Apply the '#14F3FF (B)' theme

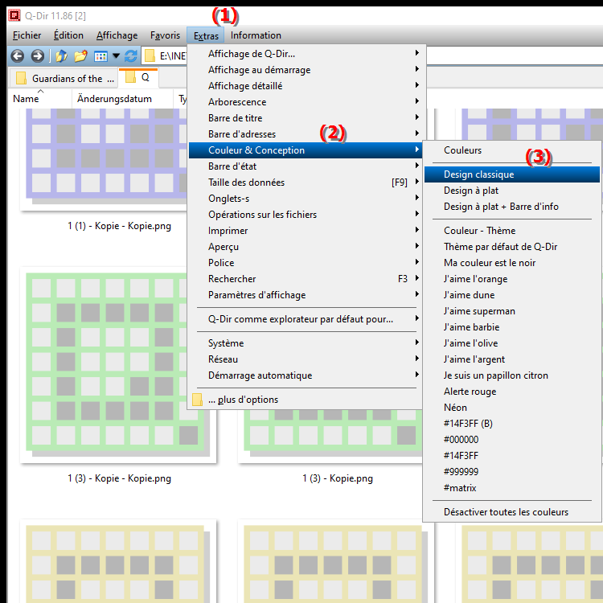[512, 424]
